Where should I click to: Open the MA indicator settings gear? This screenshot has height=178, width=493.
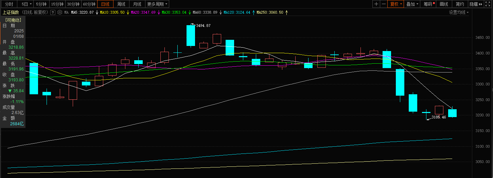click(x=60, y=12)
